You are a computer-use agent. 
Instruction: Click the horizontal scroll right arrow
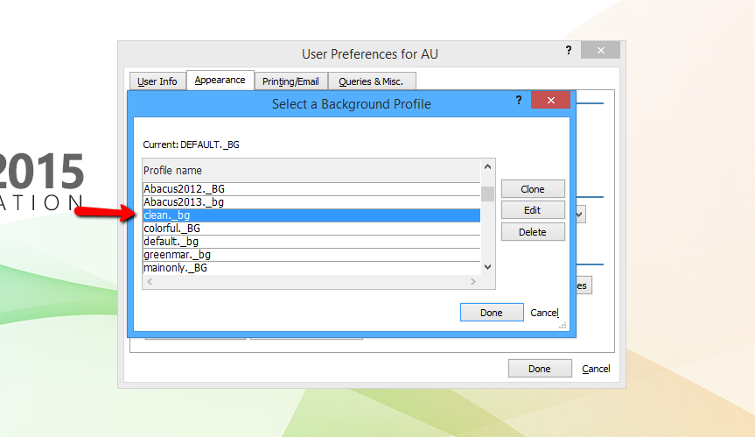pos(472,281)
